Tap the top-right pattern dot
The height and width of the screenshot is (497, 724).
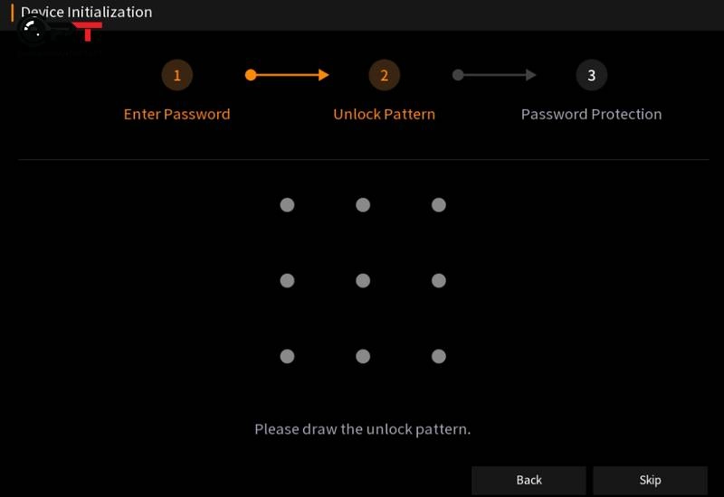click(439, 205)
